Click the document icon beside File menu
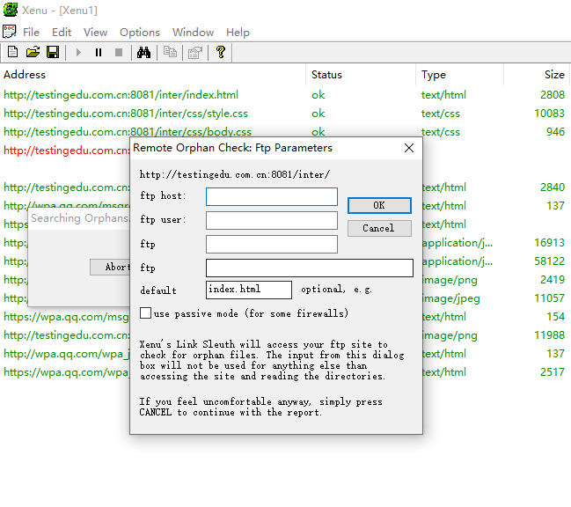The height and width of the screenshot is (507, 571). (9, 32)
